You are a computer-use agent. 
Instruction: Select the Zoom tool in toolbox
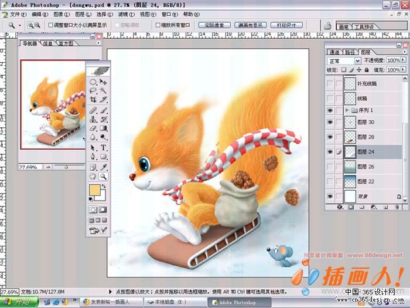coord(103,176)
